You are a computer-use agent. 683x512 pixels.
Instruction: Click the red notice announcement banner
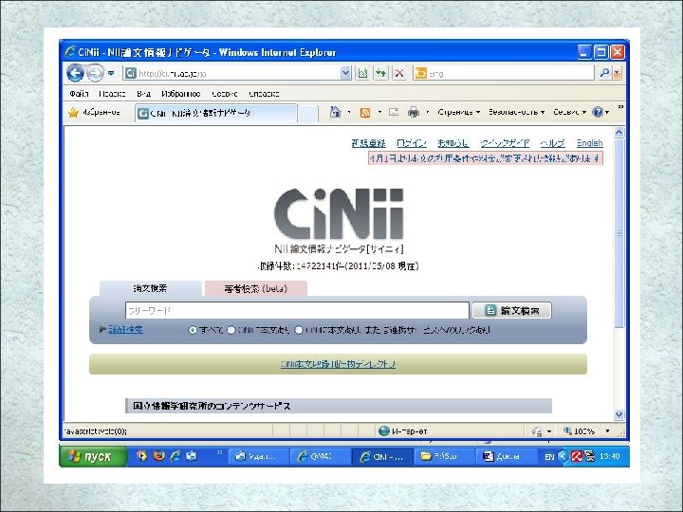point(486,158)
